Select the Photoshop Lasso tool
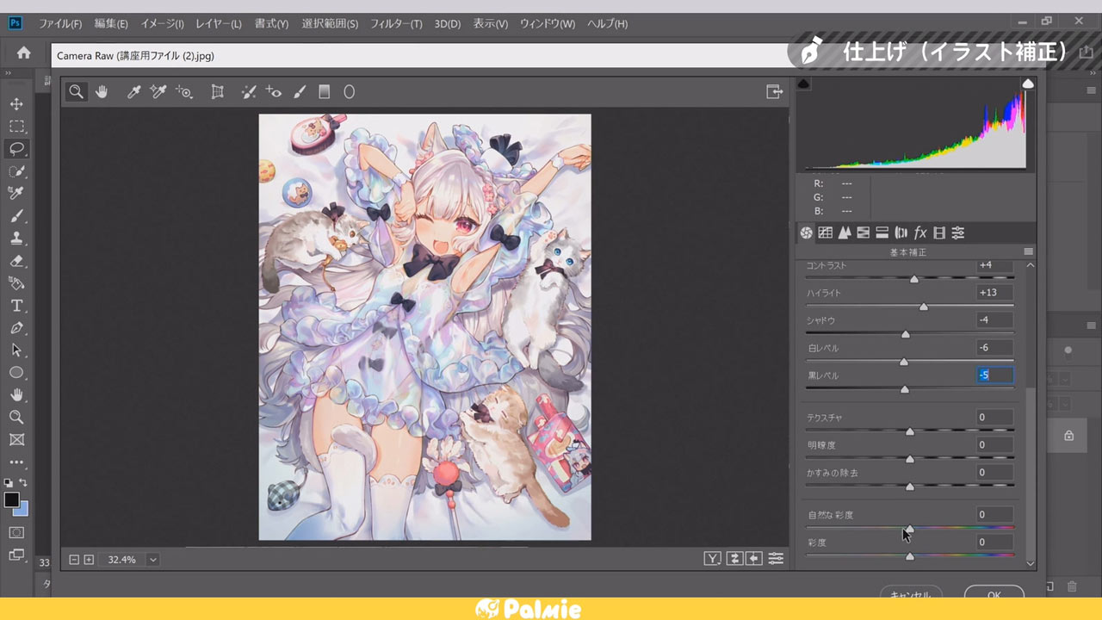1102x620 pixels. coord(16,149)
